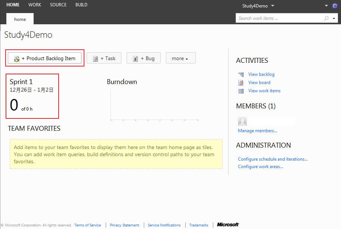This screenshot has height=229, width=341.
Task: Click the ACTIVITIES heading
Action: point(252,61)
